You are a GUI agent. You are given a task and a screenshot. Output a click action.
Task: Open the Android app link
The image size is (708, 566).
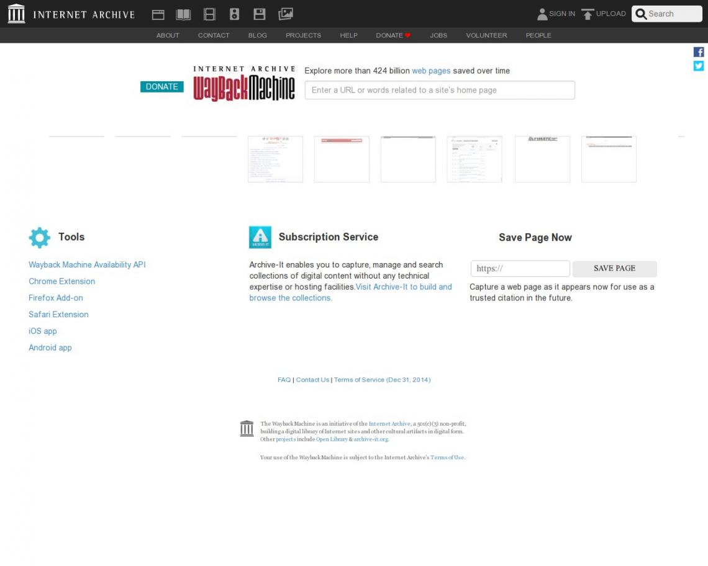50,348
